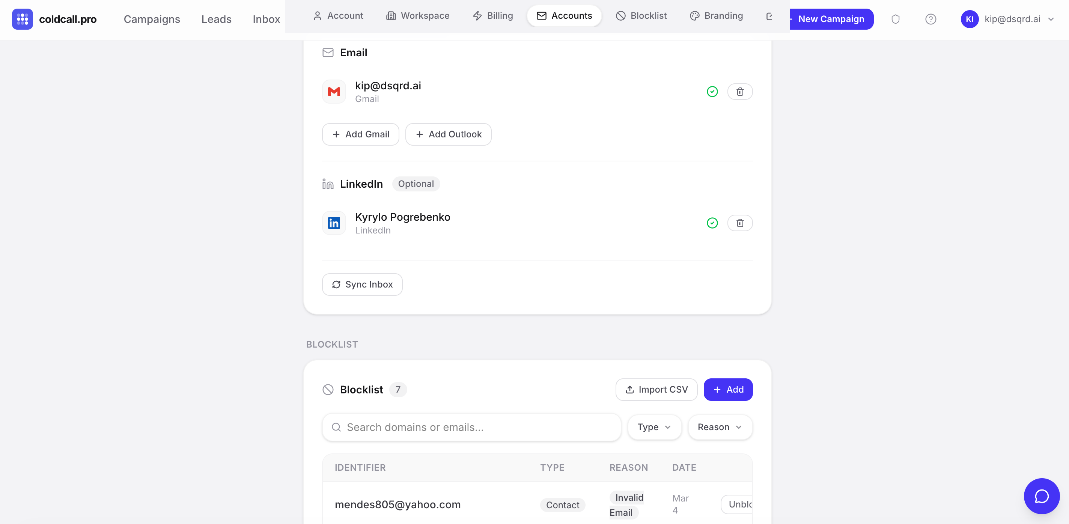Image resolution: width=1069 pixels, height=524 pixels.
Task: Switch to the Branding tab
Action: (716, 16)
